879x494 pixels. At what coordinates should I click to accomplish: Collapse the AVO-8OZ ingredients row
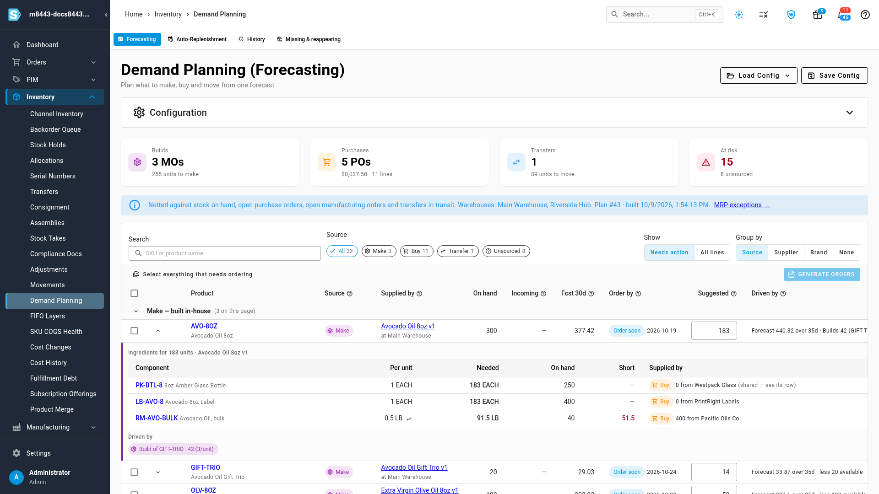pos(158,331)
